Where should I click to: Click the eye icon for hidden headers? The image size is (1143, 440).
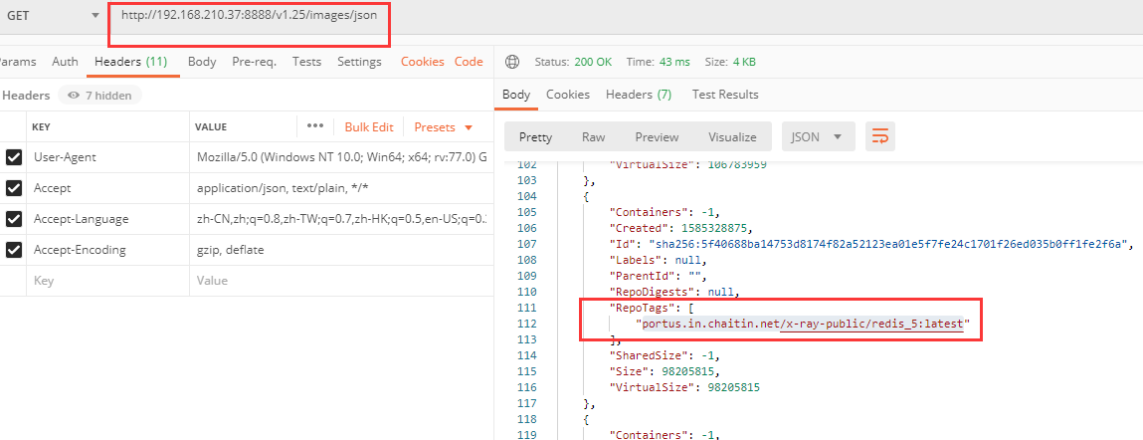coord(72,96)
